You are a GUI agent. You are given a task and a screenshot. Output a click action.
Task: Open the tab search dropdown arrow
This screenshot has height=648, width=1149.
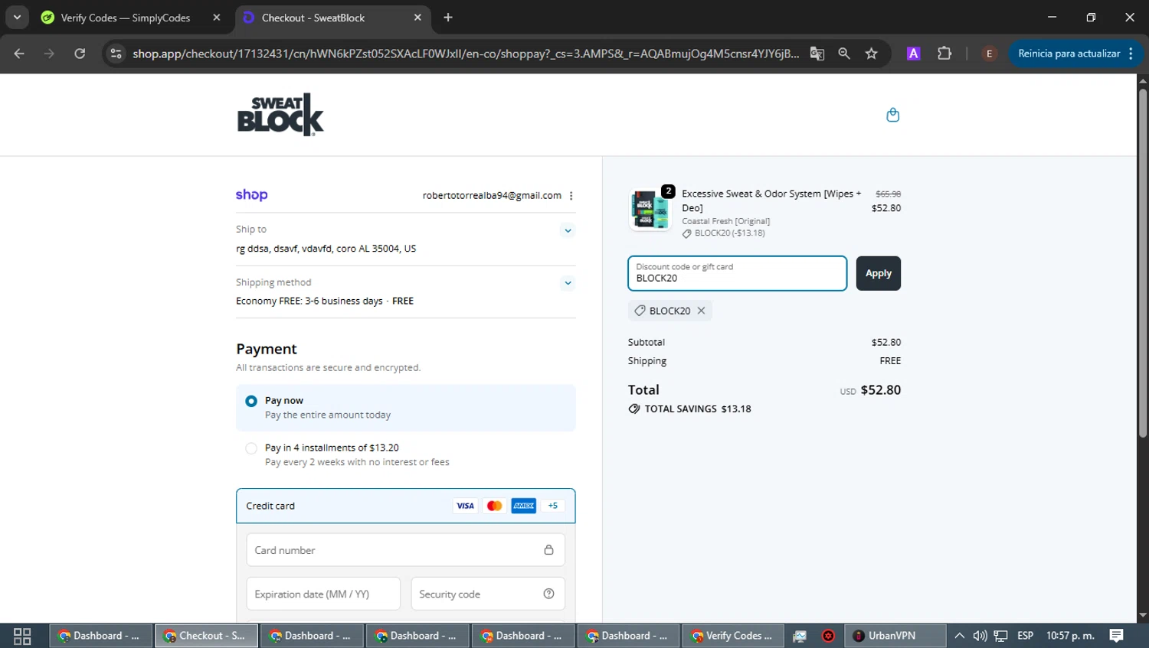17,18
